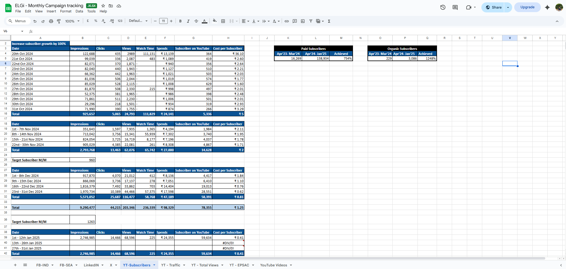Toggle italic formatting

tap(188, 21)
